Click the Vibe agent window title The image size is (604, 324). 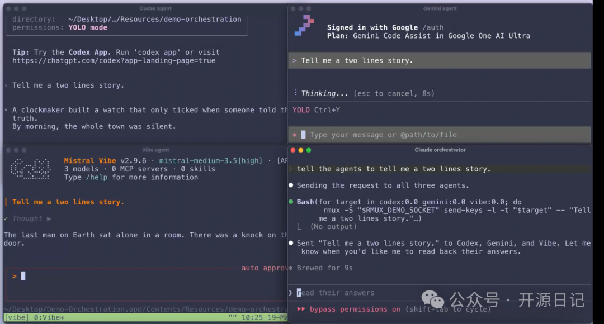coord(155,150)
